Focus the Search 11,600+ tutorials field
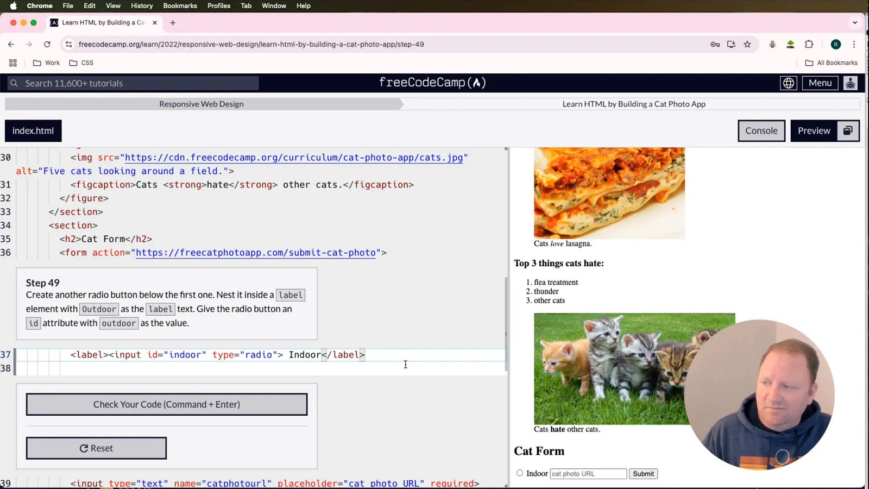The image size is (869, 489). coord(133,83)
